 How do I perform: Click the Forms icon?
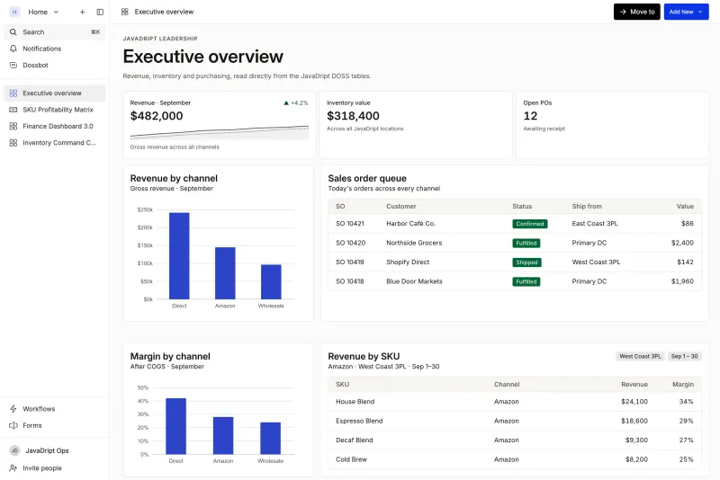(13, 425)
